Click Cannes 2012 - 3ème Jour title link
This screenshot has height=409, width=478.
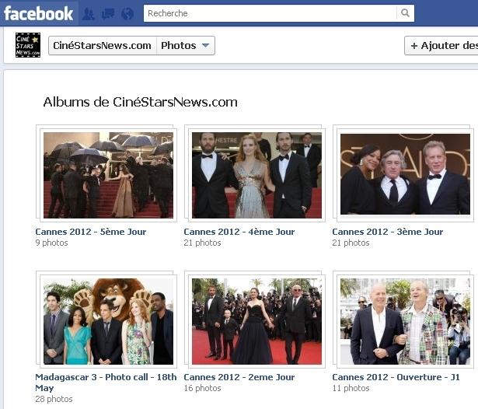387,232
